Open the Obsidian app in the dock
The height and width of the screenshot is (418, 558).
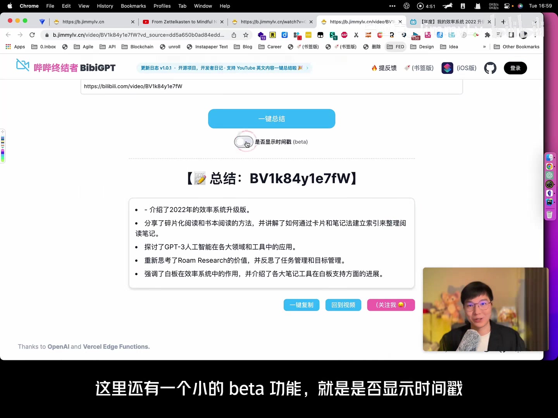coord(549,193)
